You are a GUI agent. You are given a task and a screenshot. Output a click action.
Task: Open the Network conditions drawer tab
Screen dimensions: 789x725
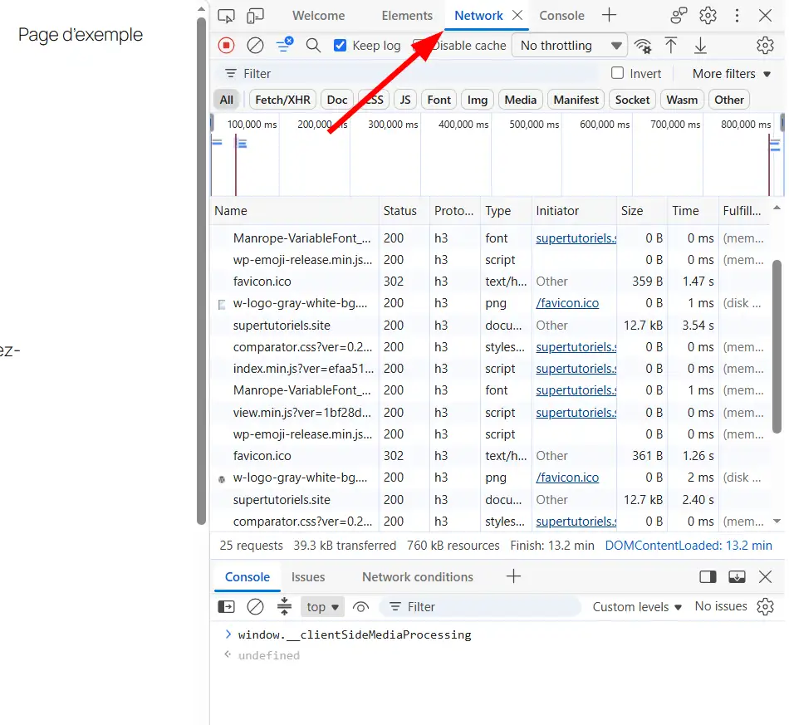[x=418, y=577]
